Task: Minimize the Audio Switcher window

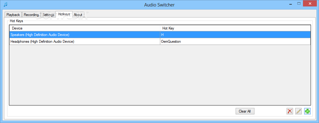Action: (x=290, y=3)
